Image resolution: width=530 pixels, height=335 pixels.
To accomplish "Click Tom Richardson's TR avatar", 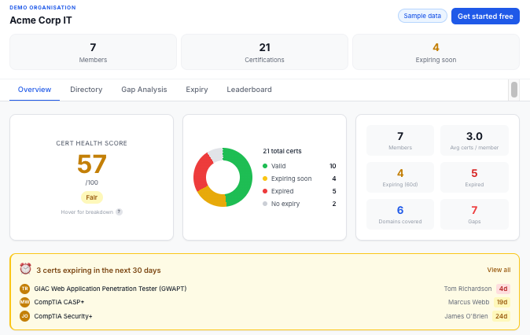I will coord(24,289).
